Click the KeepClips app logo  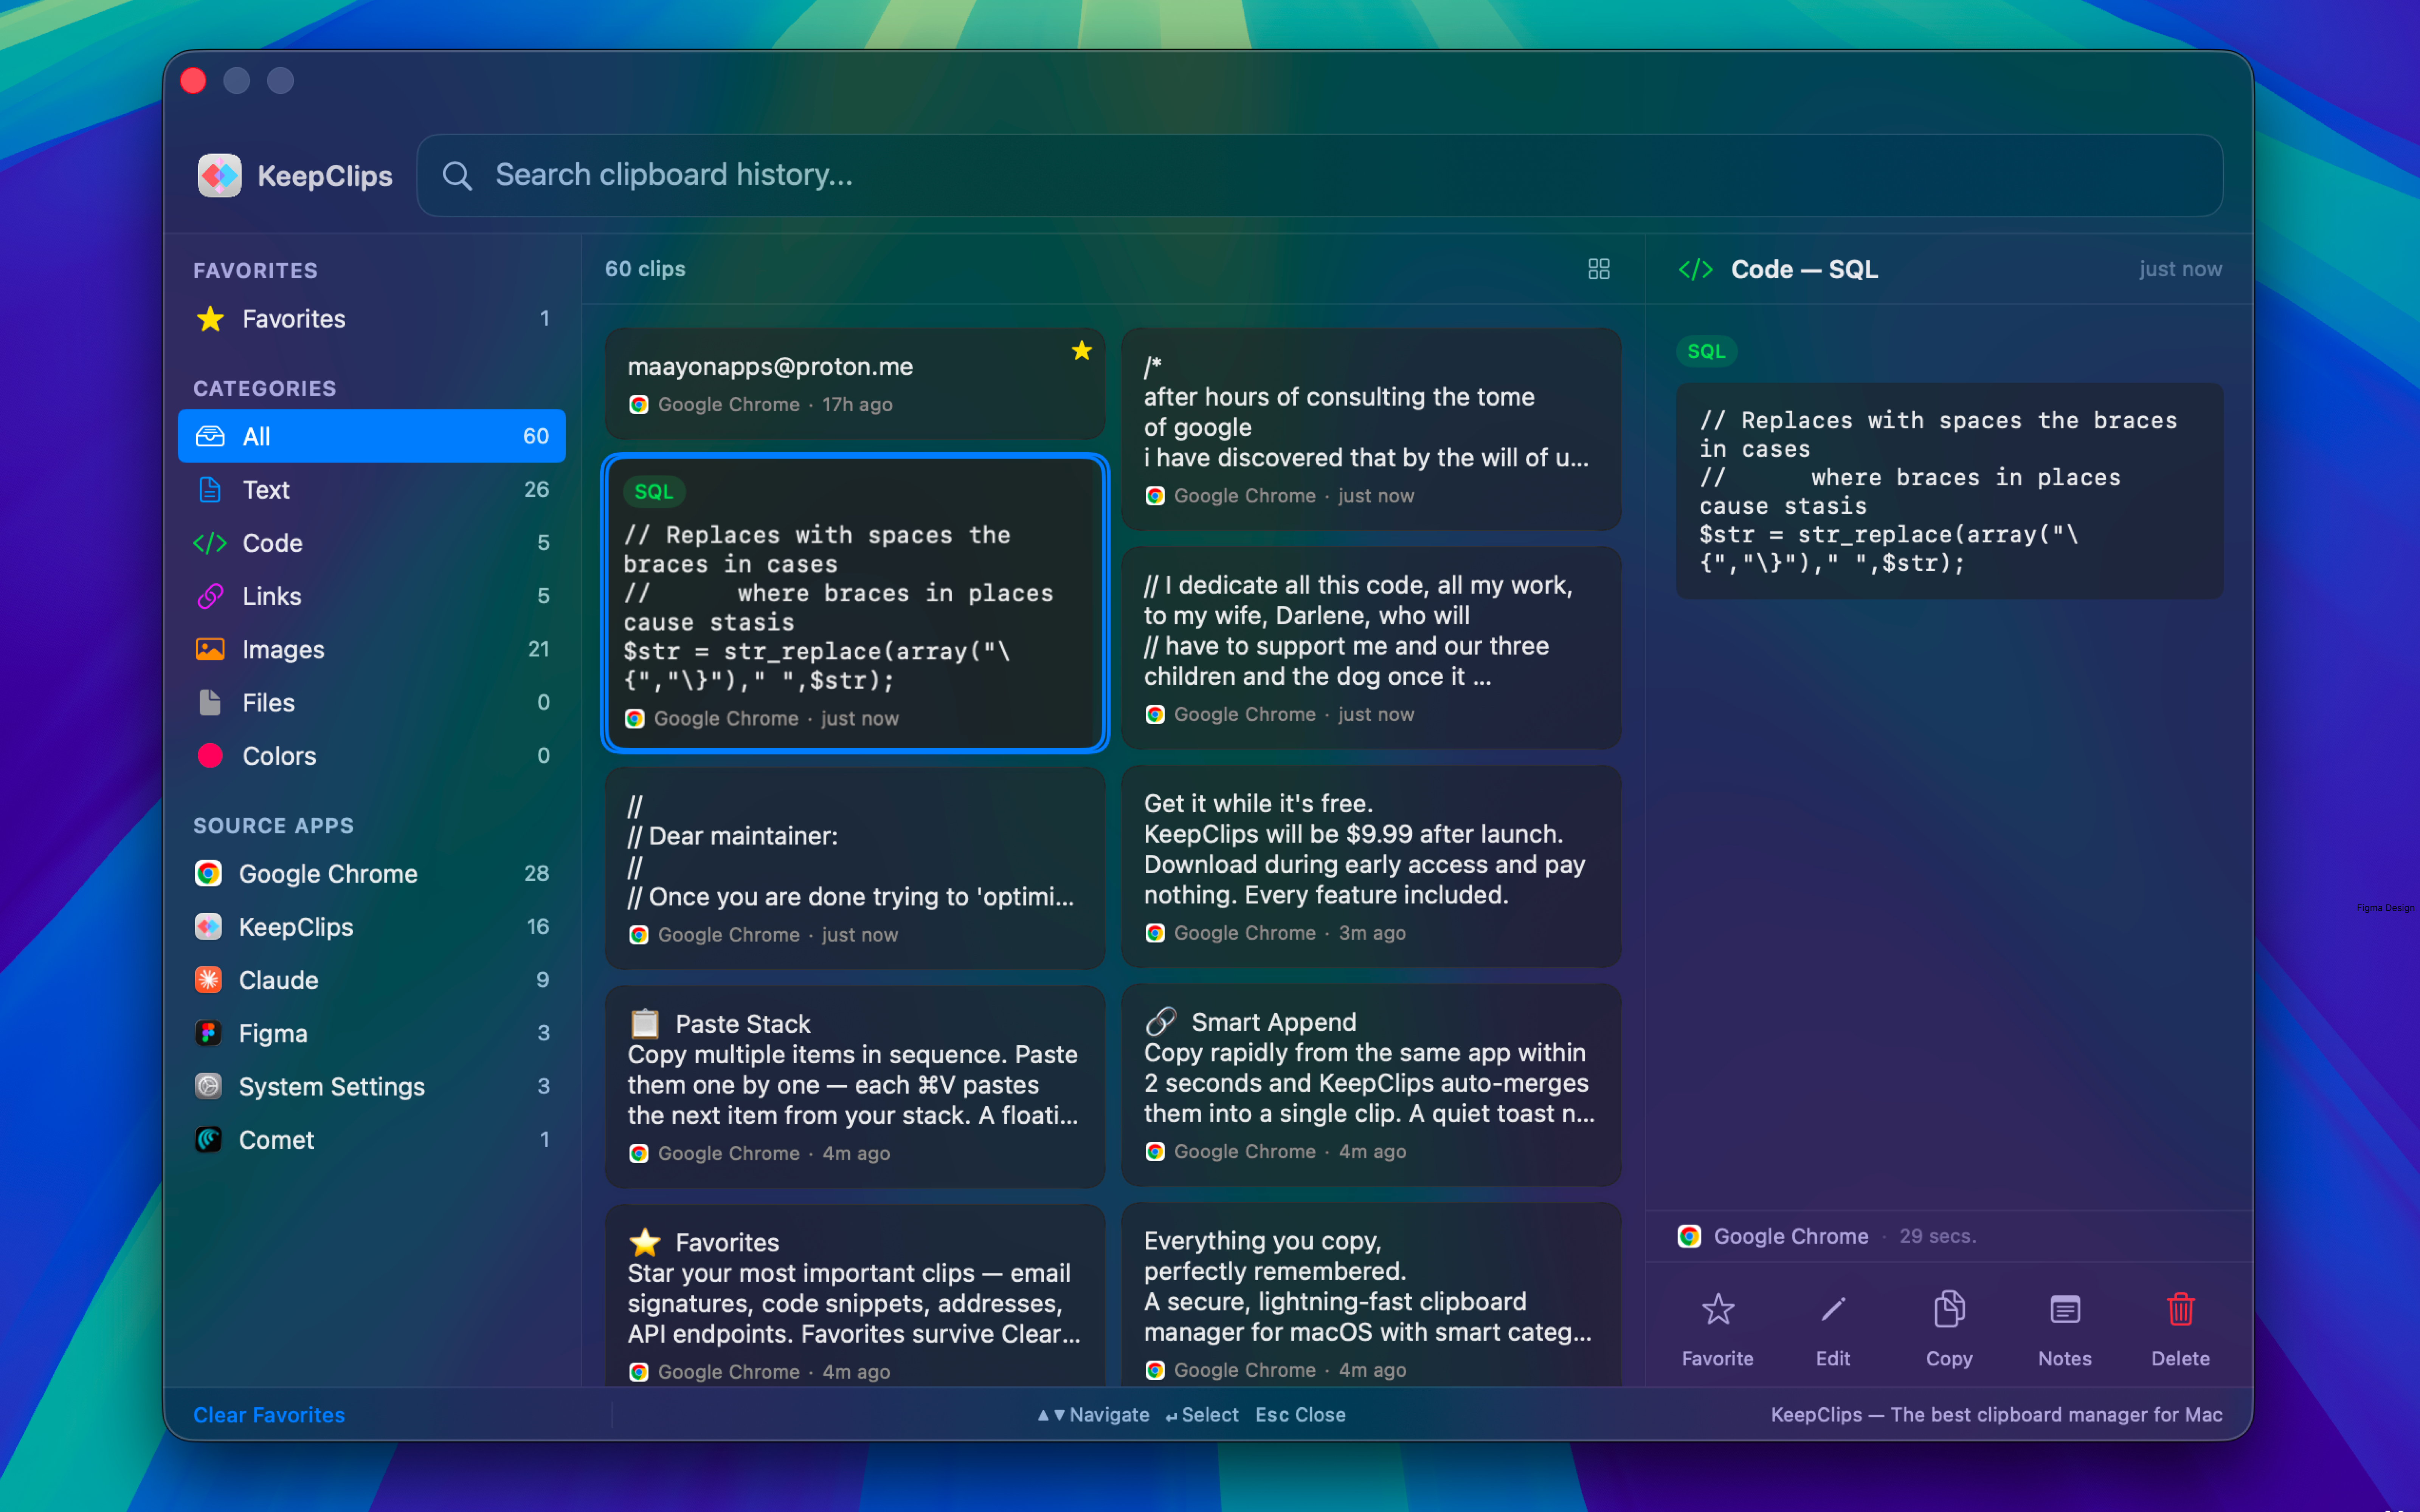point(219,176)
